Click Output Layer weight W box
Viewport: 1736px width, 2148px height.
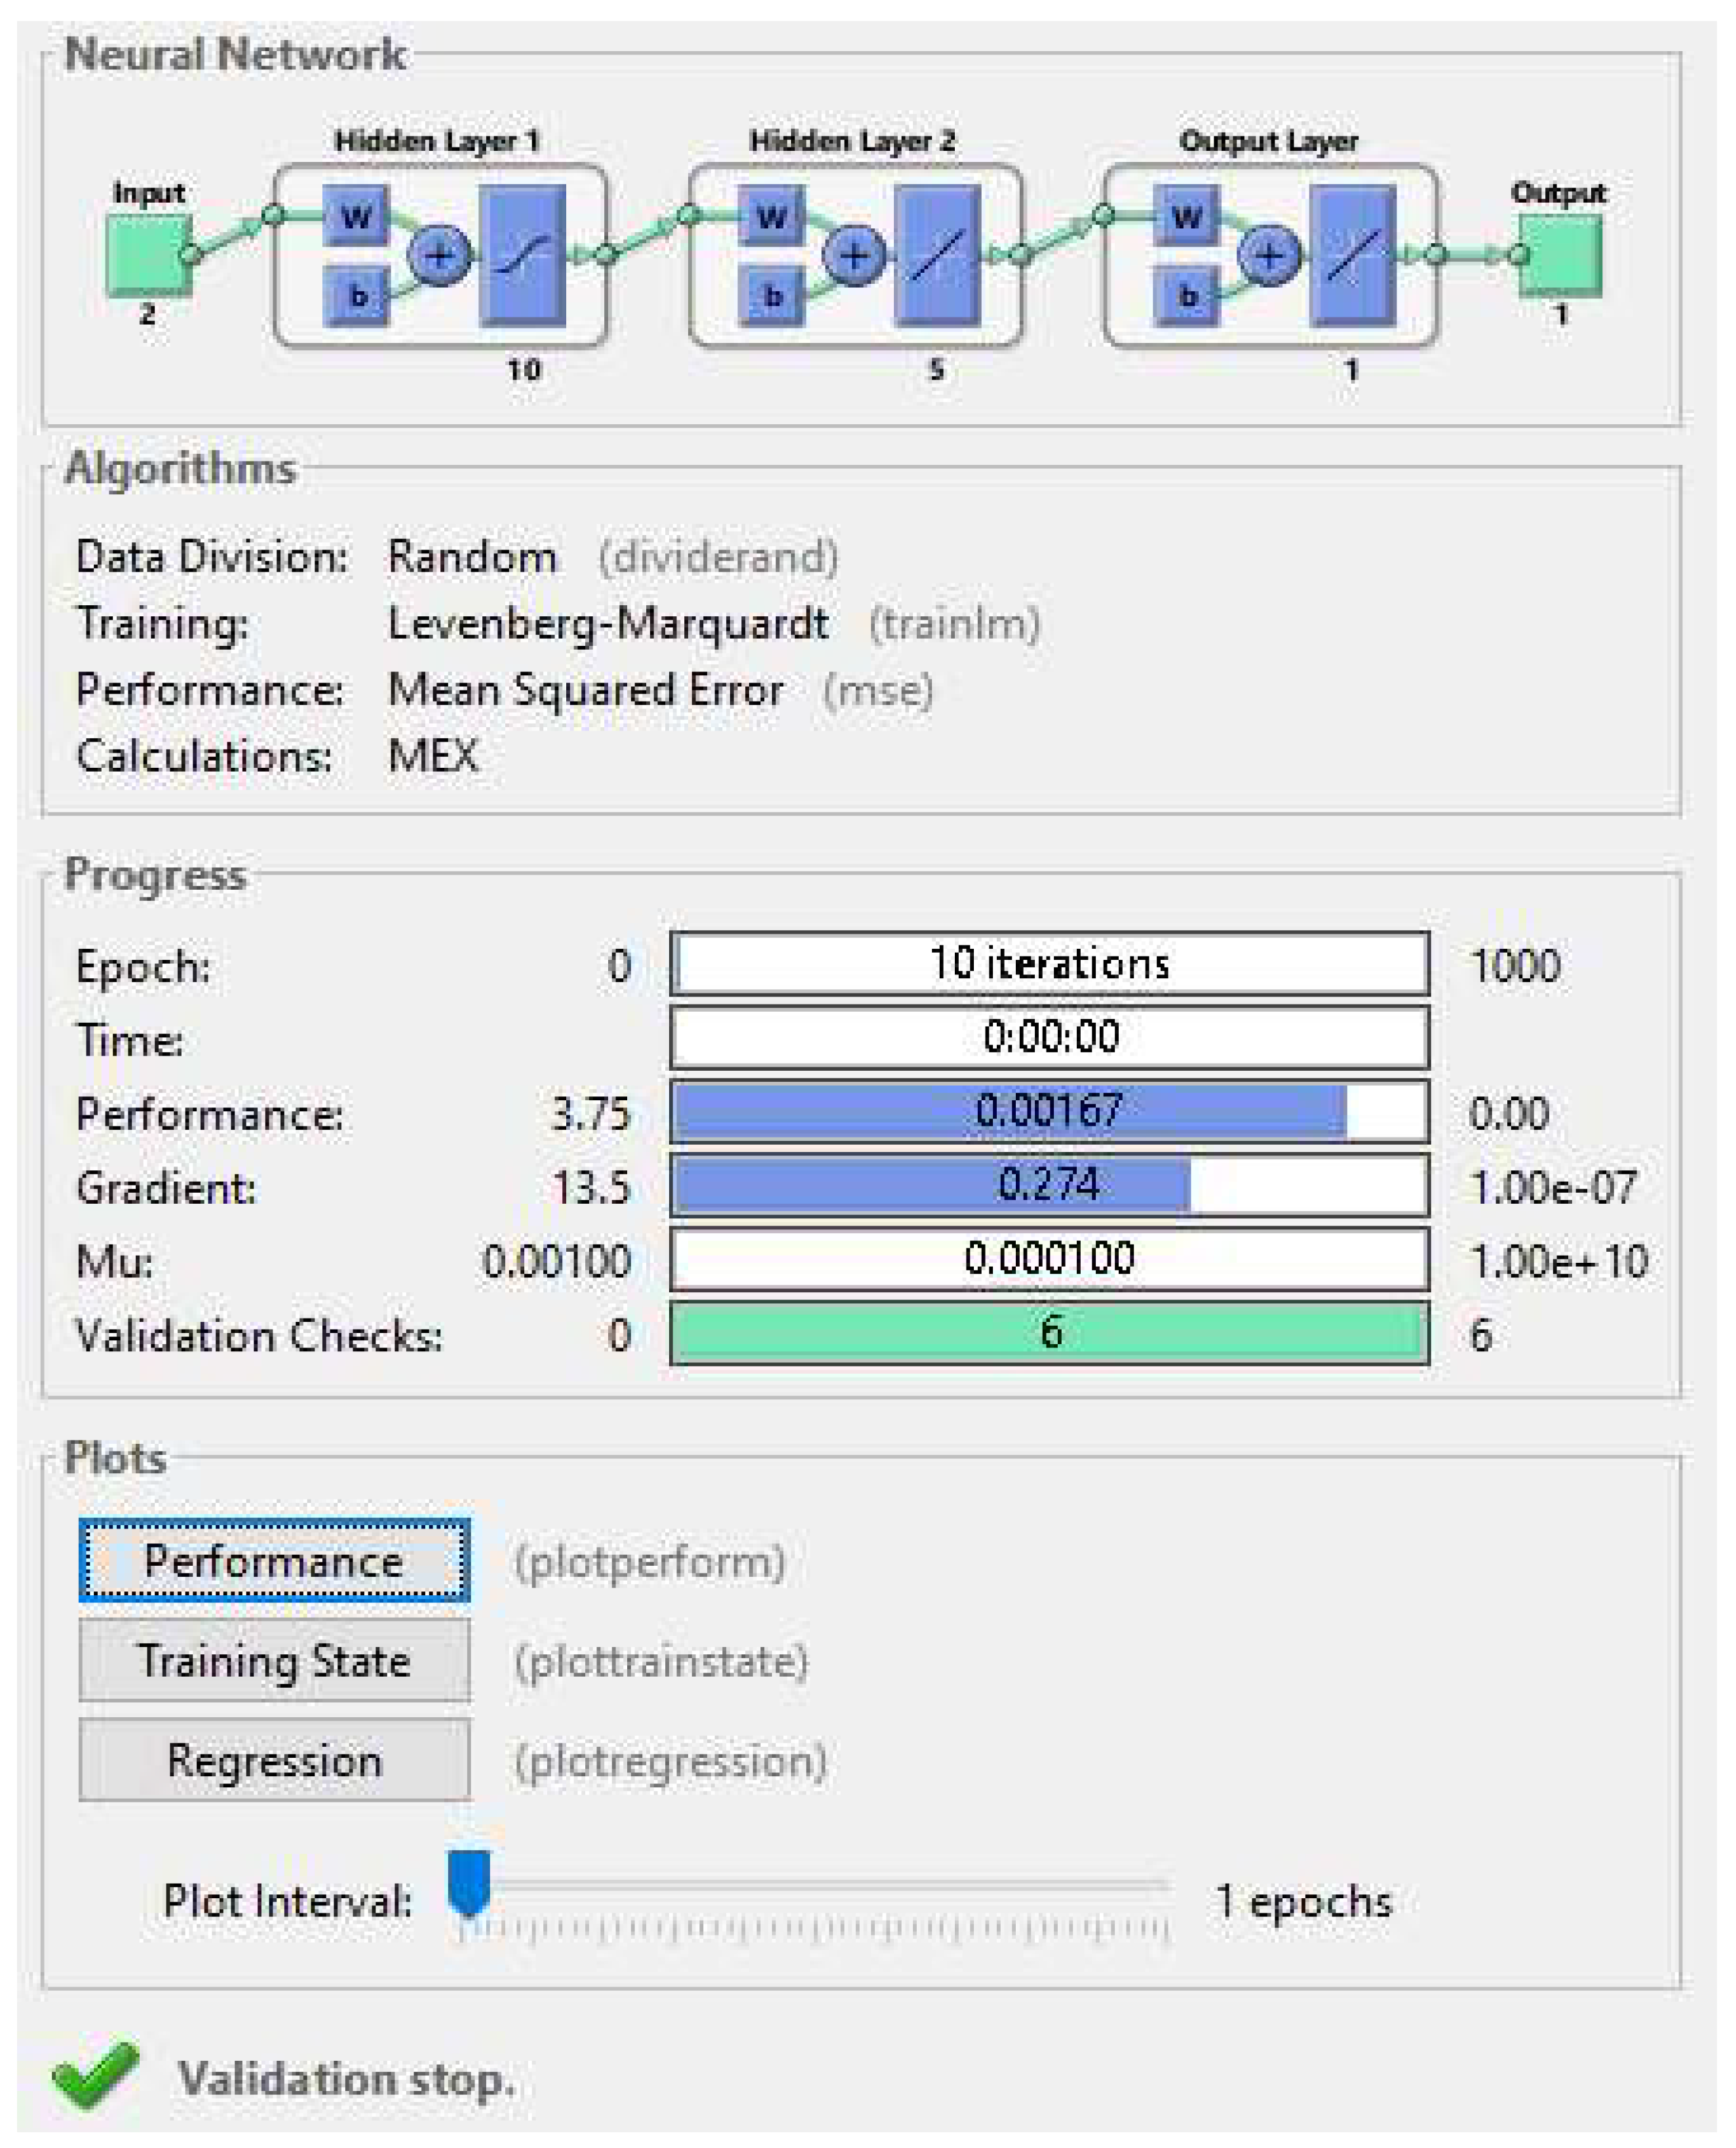click(x=1186, y=217)
